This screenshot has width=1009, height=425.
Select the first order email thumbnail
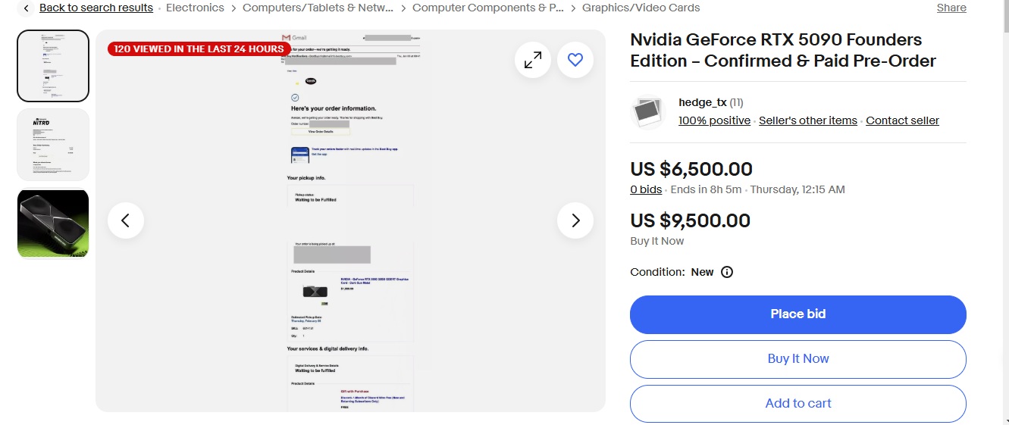point(53,66)
